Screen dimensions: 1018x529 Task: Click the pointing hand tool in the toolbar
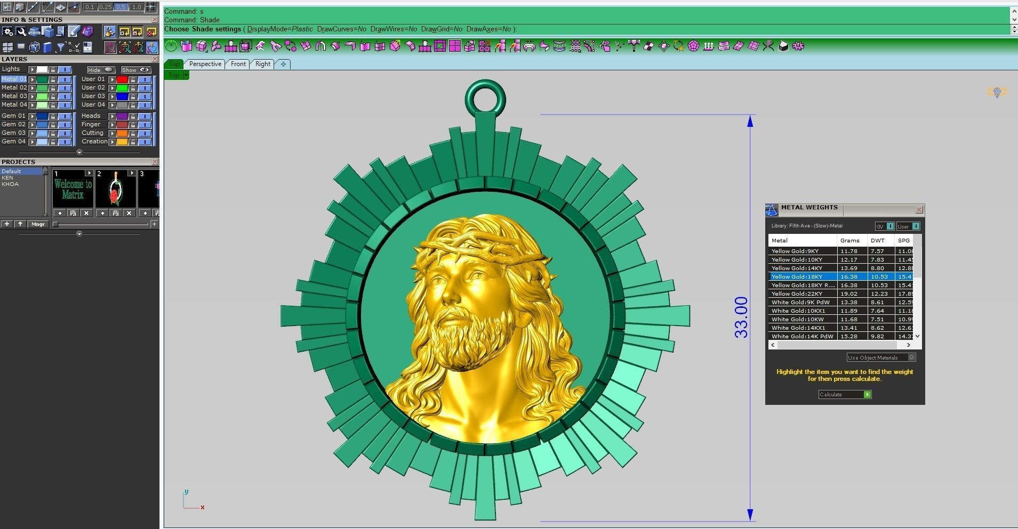point(604,46)
